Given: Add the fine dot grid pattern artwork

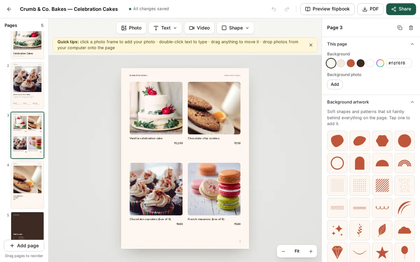Looking at the screenshot, I should coord(337,185).
